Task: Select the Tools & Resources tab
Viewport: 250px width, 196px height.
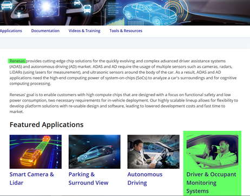Action: 126,31
